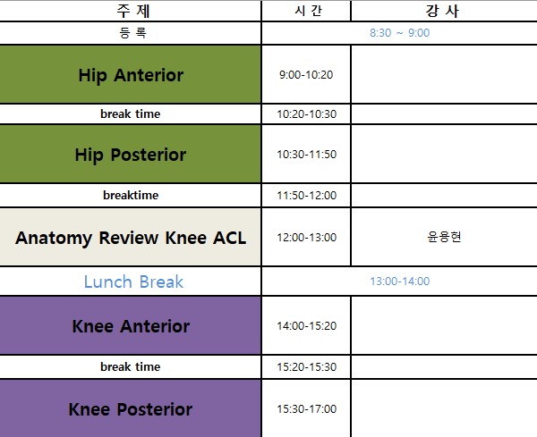The width and height of the screenshot is (537, 437).
Task: Select the 13:00-14:00 lunch time text
Action: coord(399,282)
